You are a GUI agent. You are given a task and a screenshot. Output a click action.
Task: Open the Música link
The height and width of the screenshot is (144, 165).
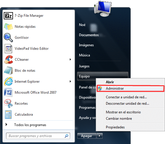click(85, 55)
